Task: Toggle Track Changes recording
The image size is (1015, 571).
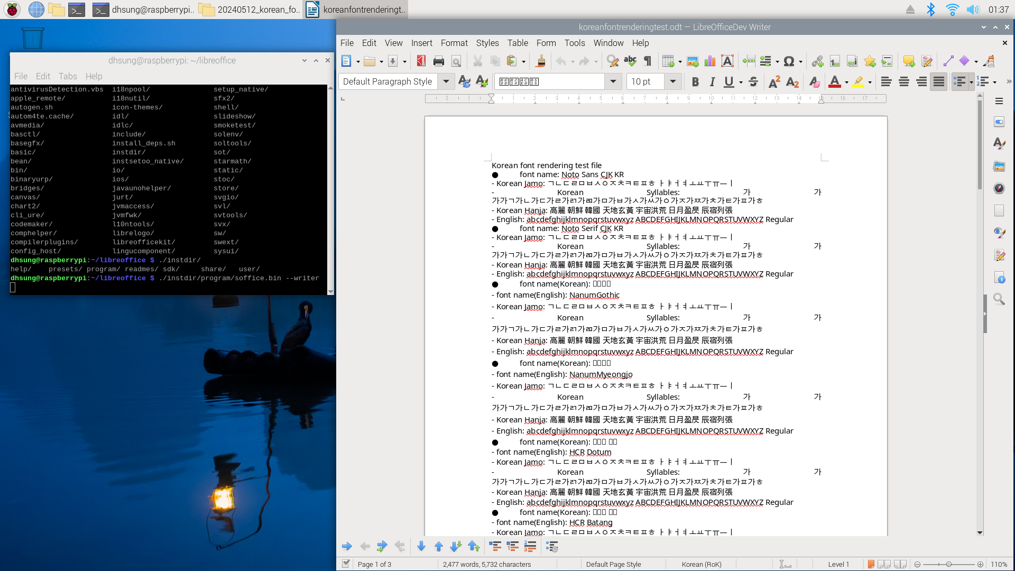Action: point(926,61)
